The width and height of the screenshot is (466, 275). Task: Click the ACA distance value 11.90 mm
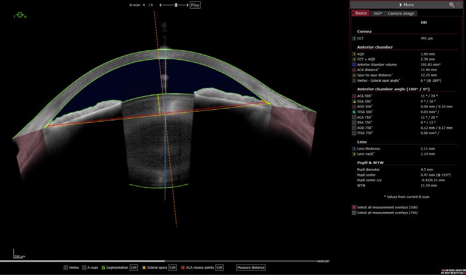(x=429, y=70)
